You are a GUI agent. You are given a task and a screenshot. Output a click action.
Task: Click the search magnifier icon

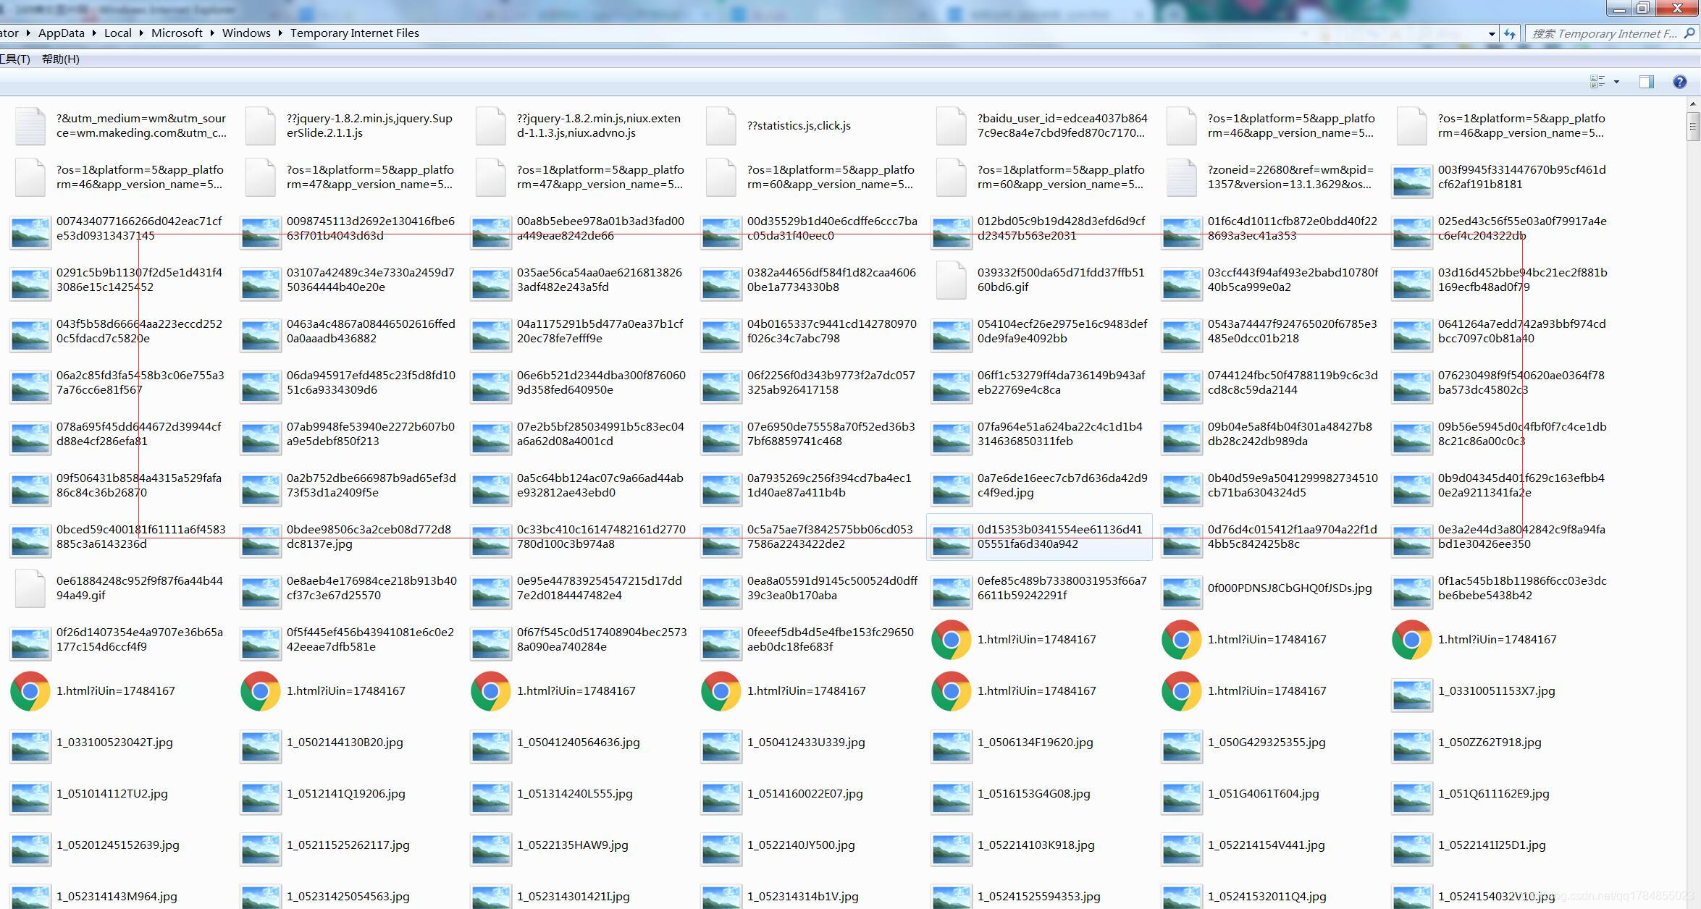coord(1689,33)
